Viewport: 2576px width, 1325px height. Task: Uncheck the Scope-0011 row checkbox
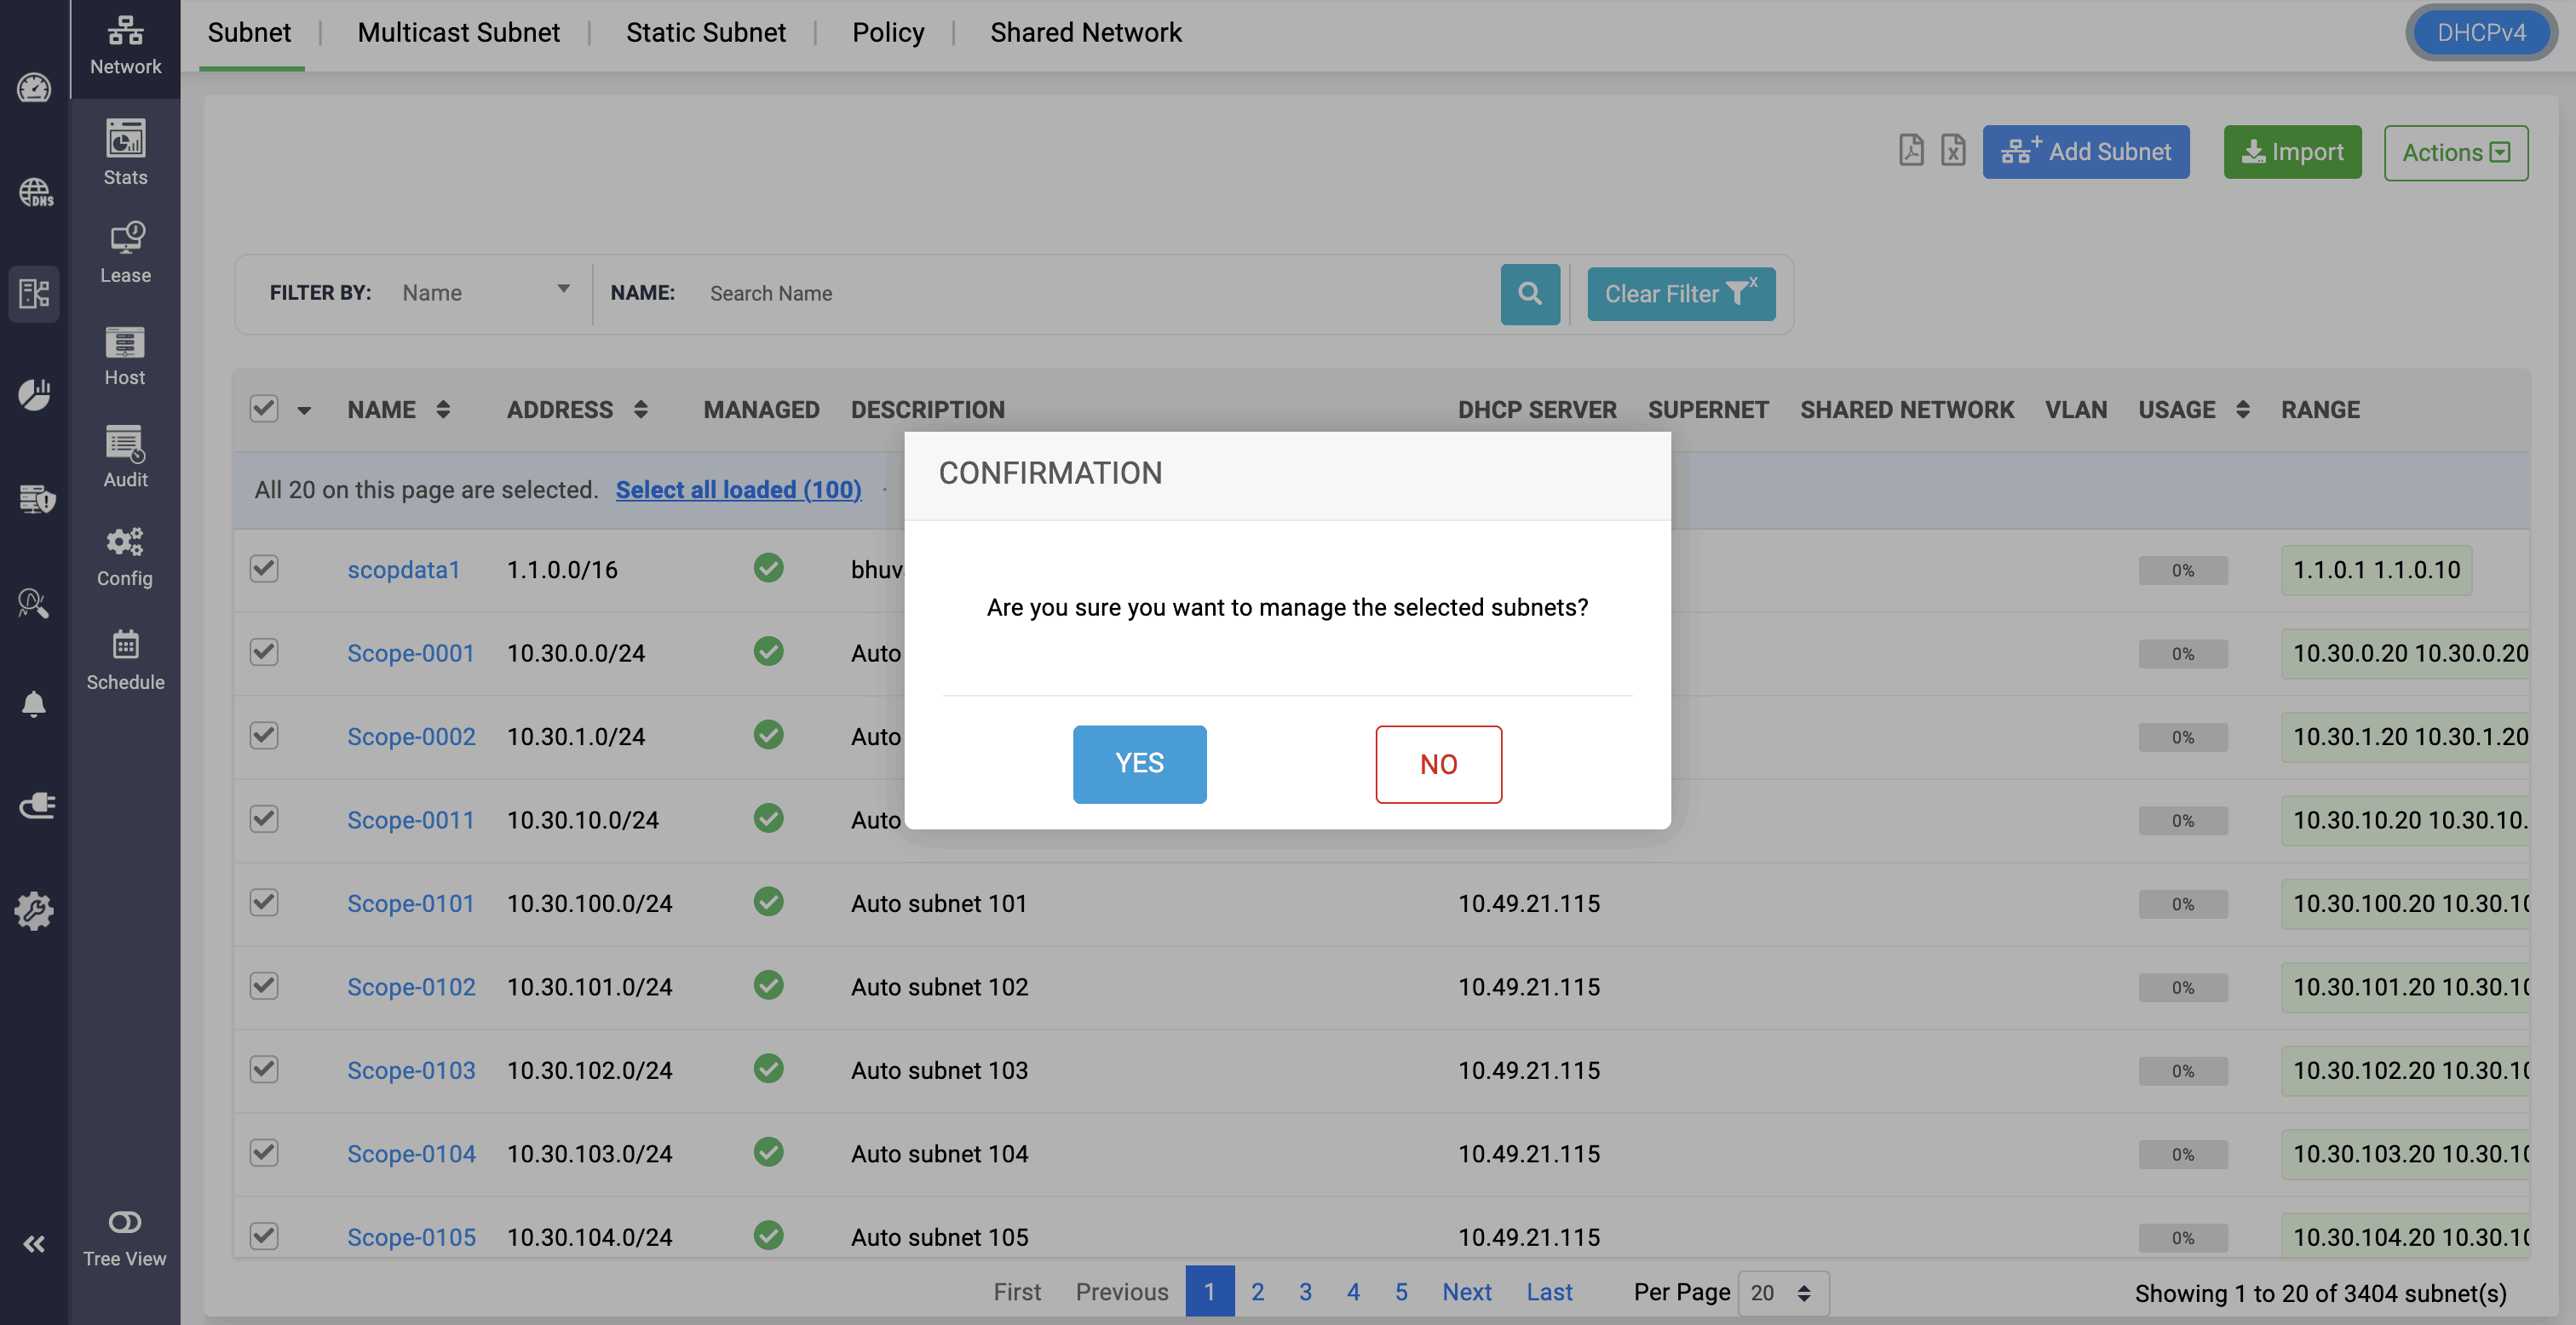264,819
